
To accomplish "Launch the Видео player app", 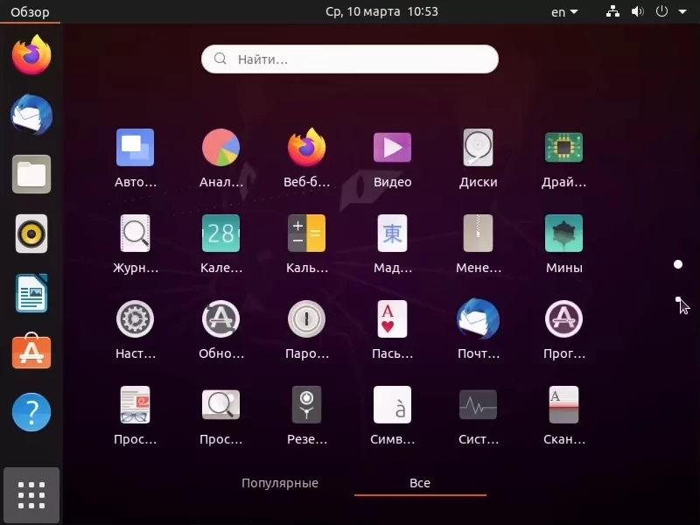I will pos(392,148).
